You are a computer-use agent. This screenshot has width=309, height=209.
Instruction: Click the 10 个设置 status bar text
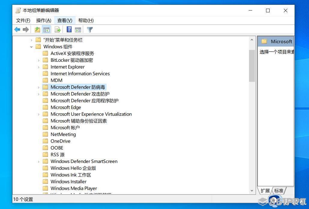(23, 199)
